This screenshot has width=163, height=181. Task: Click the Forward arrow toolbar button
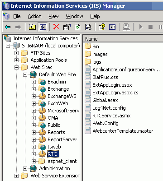pyautogui.click(x=18, y=27)
